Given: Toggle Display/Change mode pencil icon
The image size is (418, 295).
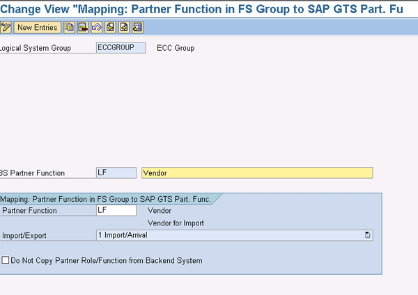Looking at the screenshot, I should pos(6,27).
